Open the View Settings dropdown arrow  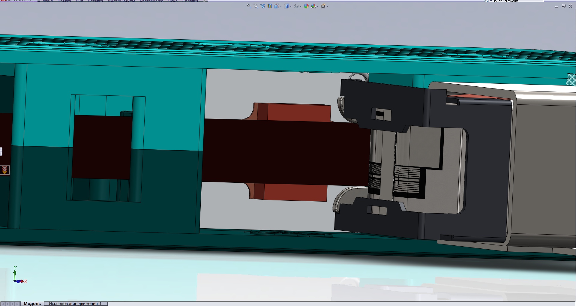pos(327,6)
